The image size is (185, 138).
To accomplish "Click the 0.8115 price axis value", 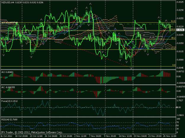I will (x=180, y=51).
